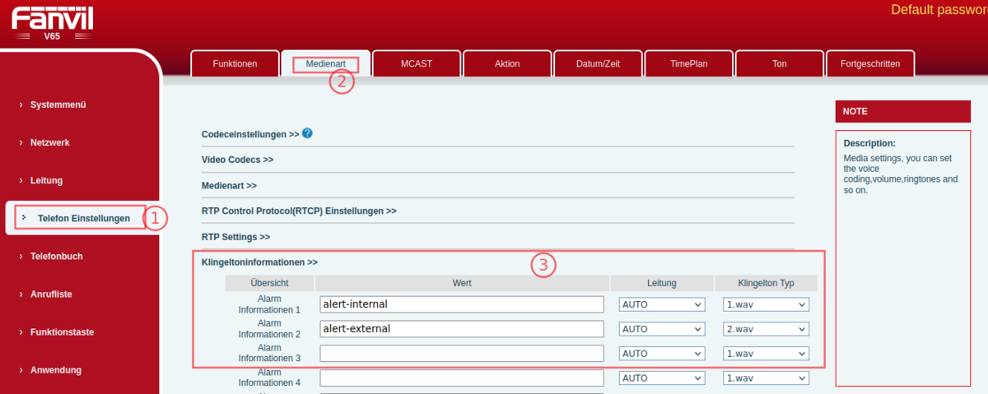This screenshot has width=988, height=394.
Task: Click the help icon beside Codeceinstellungen
Action: (307, 133)
